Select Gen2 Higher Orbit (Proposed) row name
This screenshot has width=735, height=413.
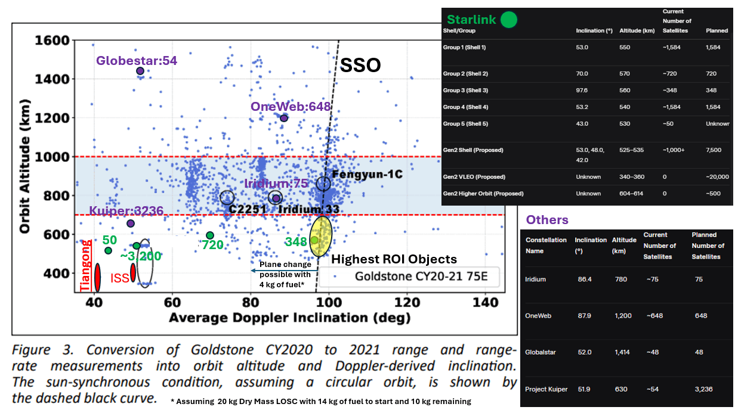pos(483,194)
